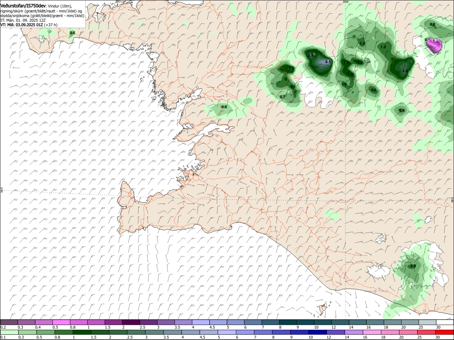Click the 20W longitude label
This screenshot has height=340, width=454.
point(345,2)
